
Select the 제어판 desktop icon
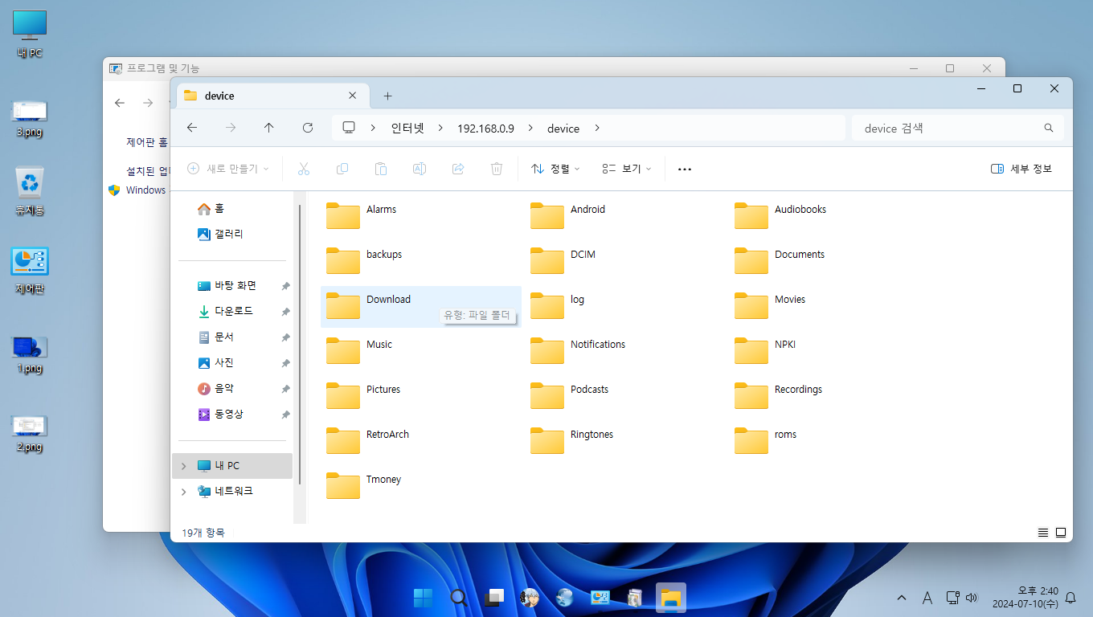click(30, 271)
